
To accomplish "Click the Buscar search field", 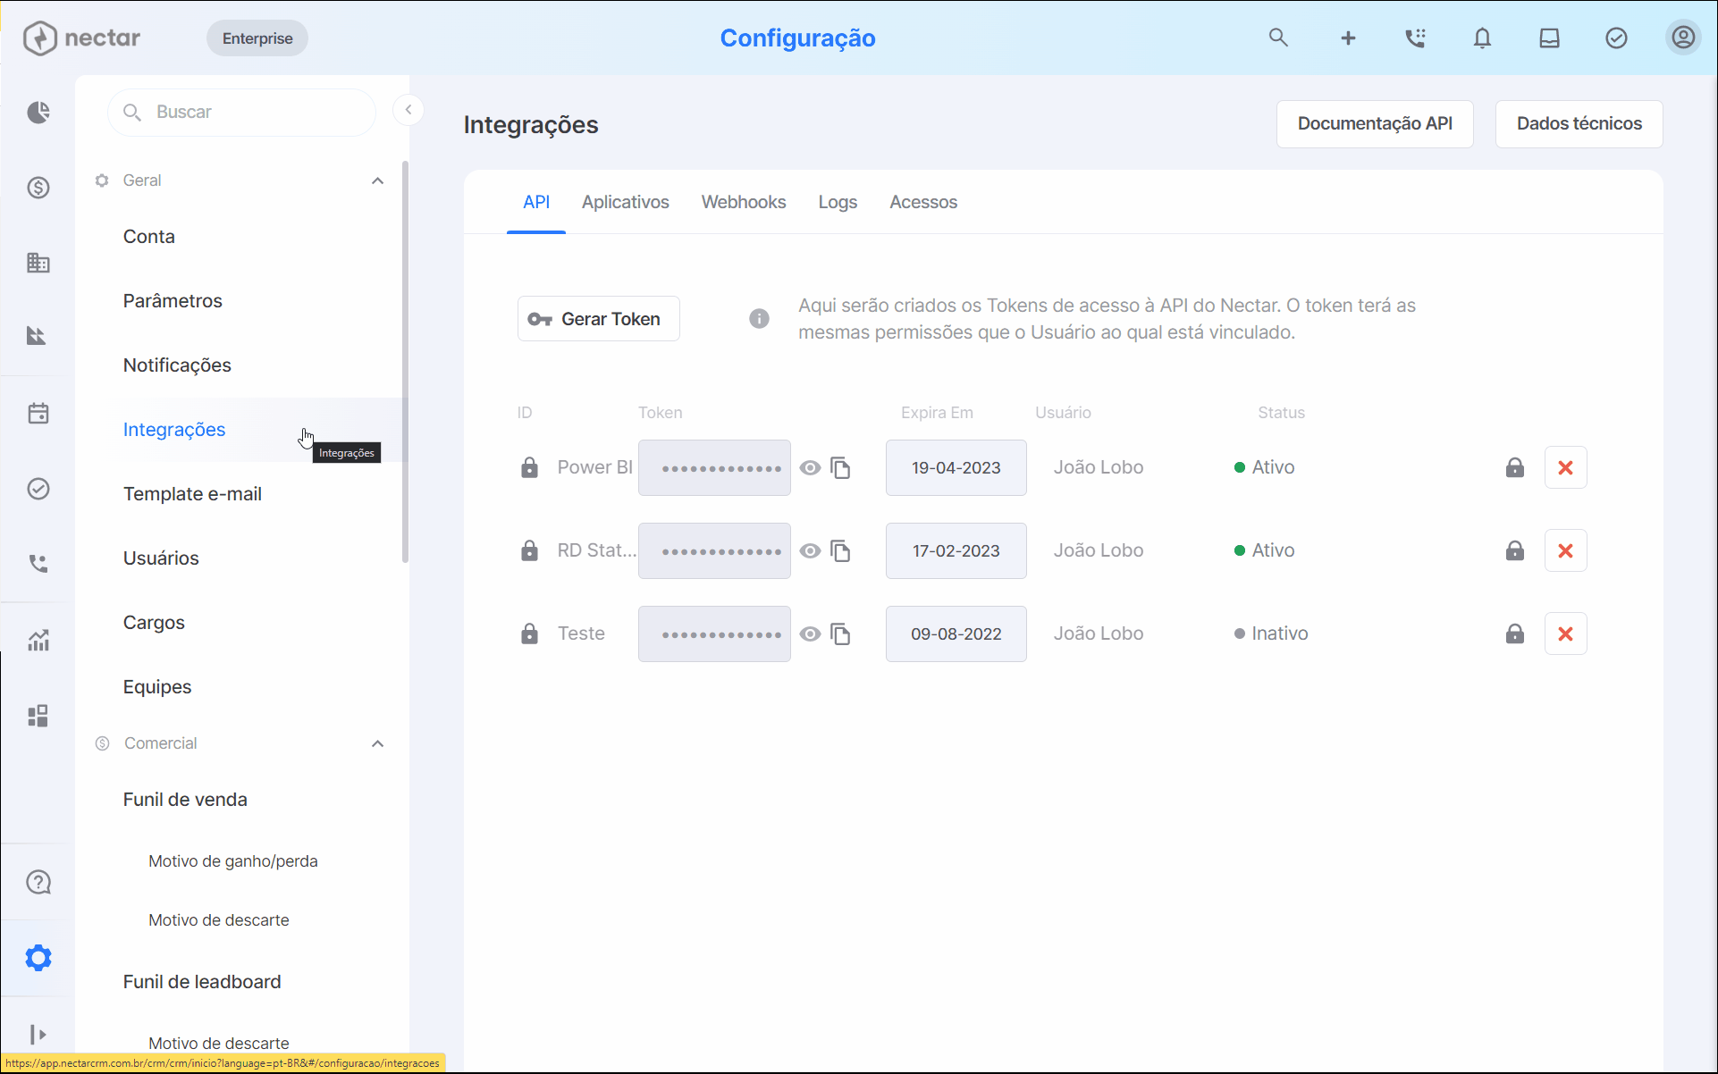I will [241, 112].
